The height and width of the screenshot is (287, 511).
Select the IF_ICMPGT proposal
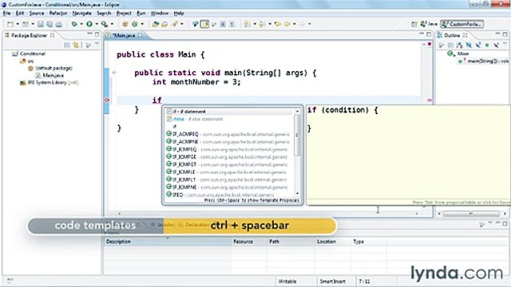coord(229,164)
